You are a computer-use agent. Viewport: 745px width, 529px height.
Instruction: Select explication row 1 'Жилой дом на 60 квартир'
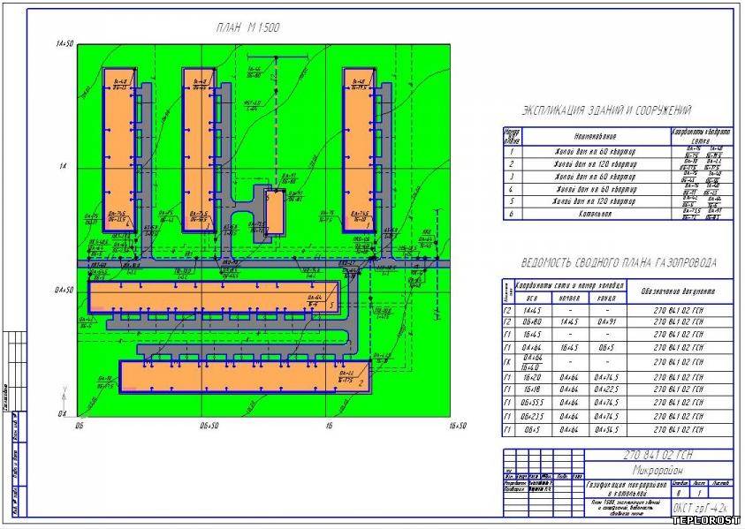pyautogui.click(x=618, y=152)
